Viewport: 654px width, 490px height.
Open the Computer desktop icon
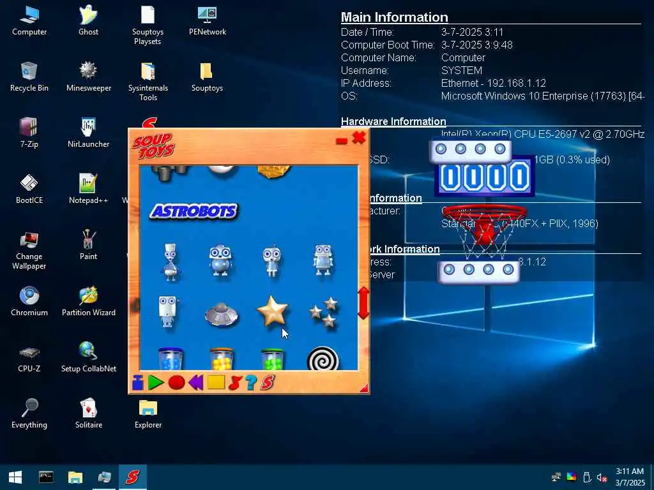pyautogui.click(x=29, y=21)
